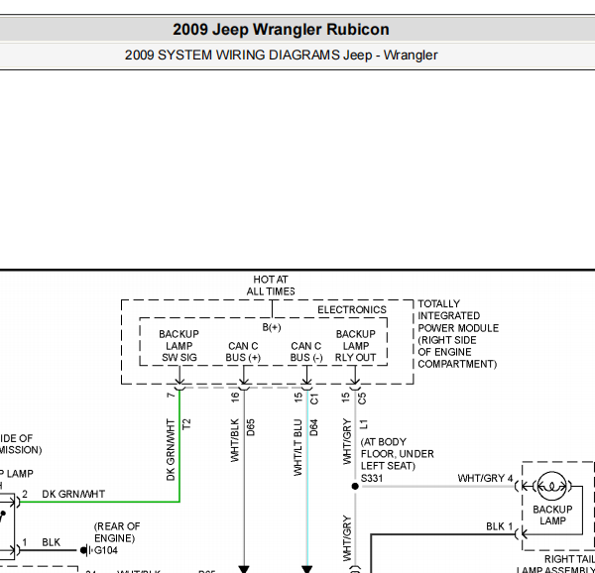Click the 'D65' circuit label

(x=251, y=427)
